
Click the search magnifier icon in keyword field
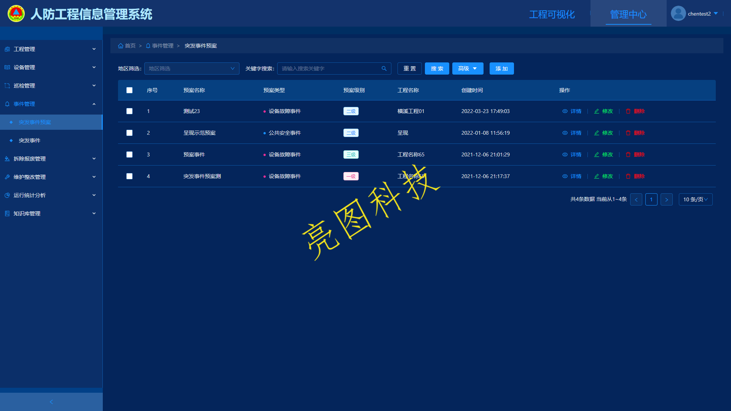click(x=384, y=68)
